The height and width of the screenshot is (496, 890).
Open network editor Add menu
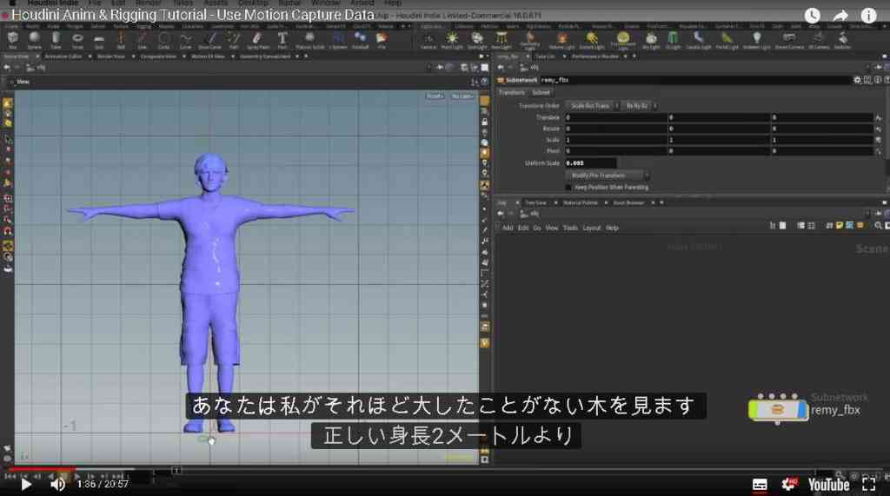coord(508,228)
